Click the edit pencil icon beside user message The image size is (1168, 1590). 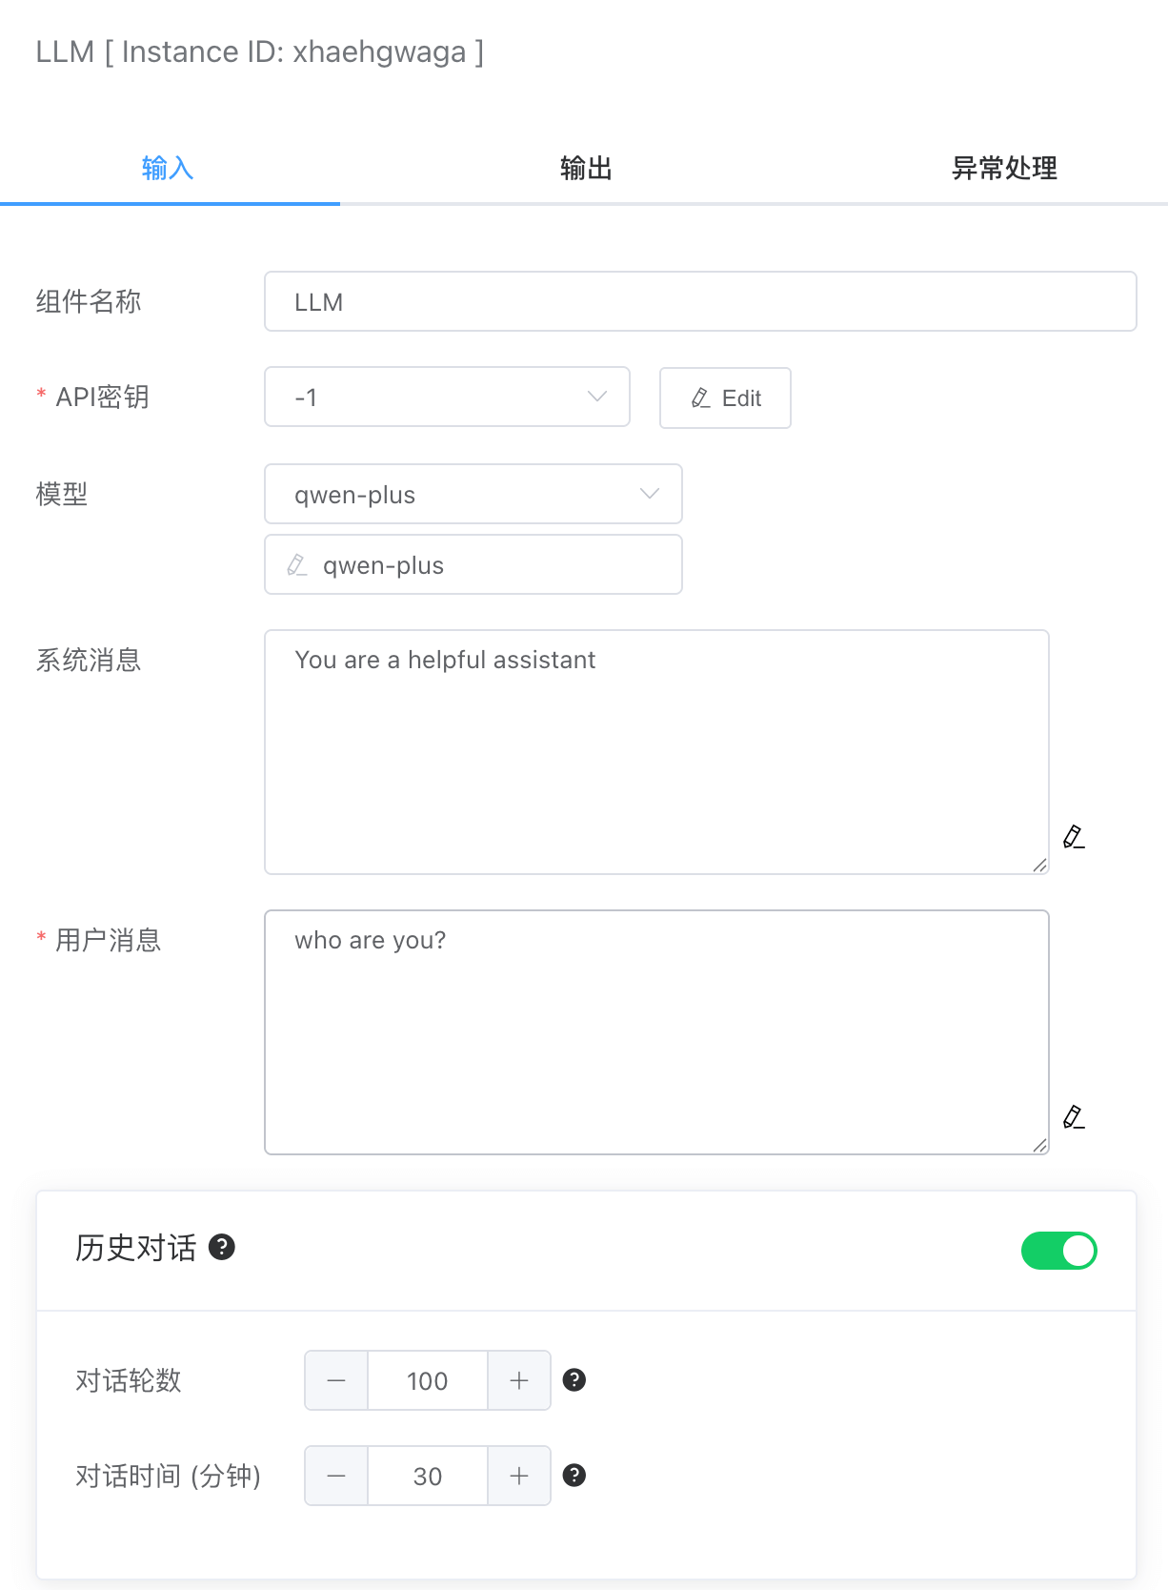point(1074,1117)
